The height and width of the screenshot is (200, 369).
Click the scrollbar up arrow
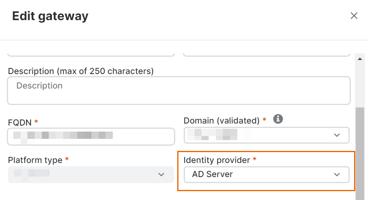click(x=359, y=59)
